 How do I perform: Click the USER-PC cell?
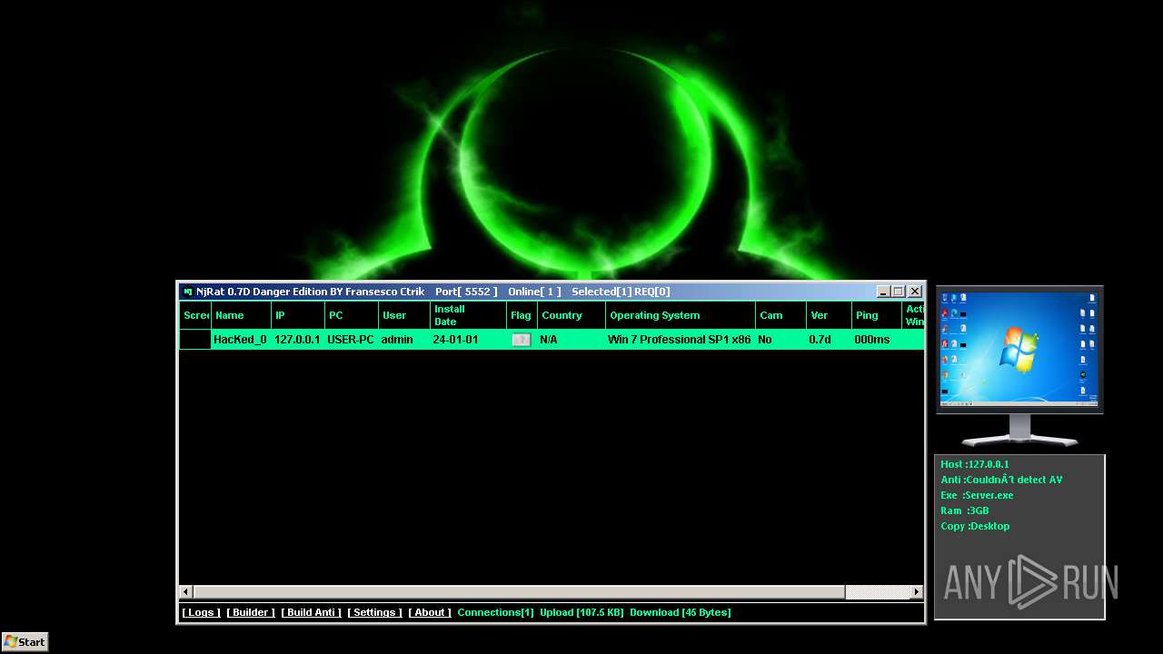351,340
